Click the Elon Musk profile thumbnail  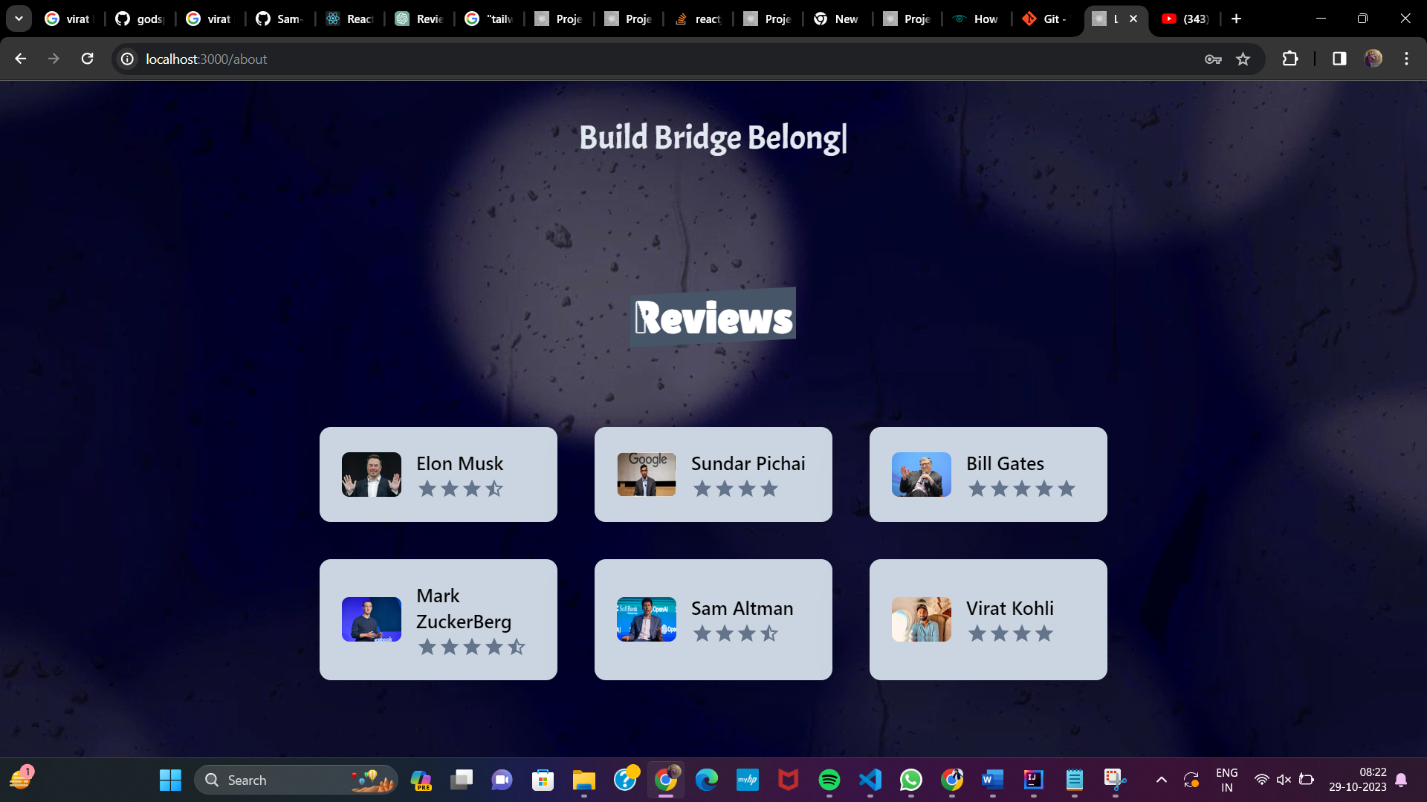click(x=371, y=475)
